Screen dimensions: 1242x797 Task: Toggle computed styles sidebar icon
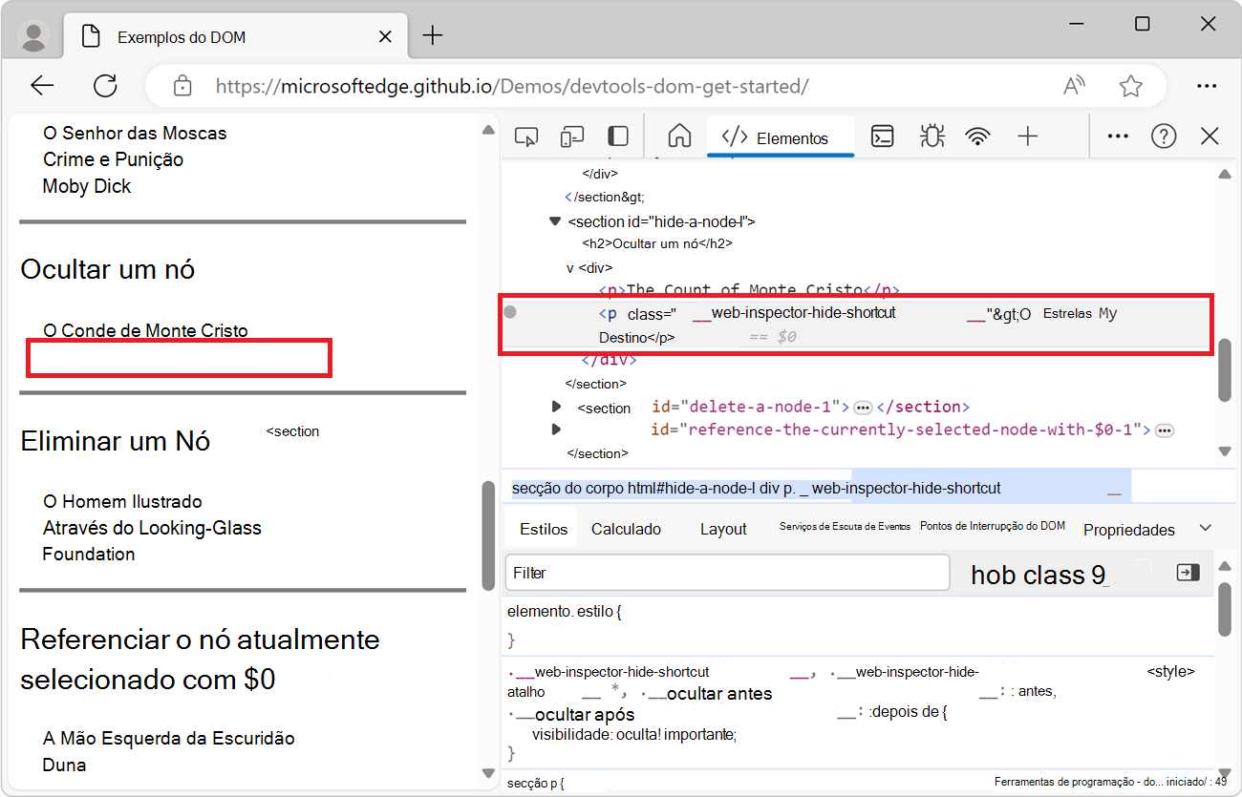pyautogui.click(x=1188, y=572)
